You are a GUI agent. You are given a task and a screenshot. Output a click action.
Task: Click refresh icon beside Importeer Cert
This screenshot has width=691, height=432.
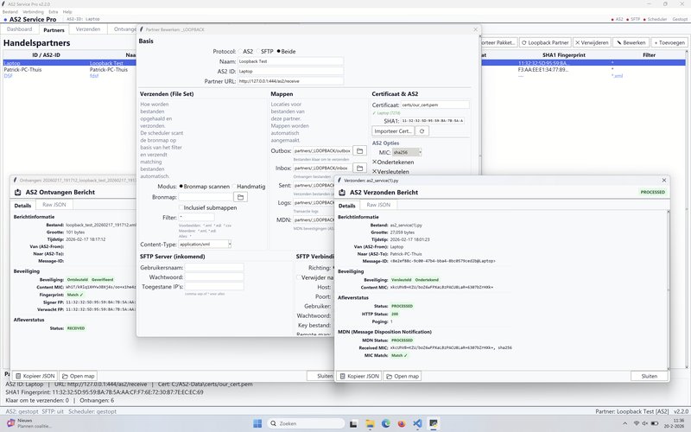pos(422,131)
